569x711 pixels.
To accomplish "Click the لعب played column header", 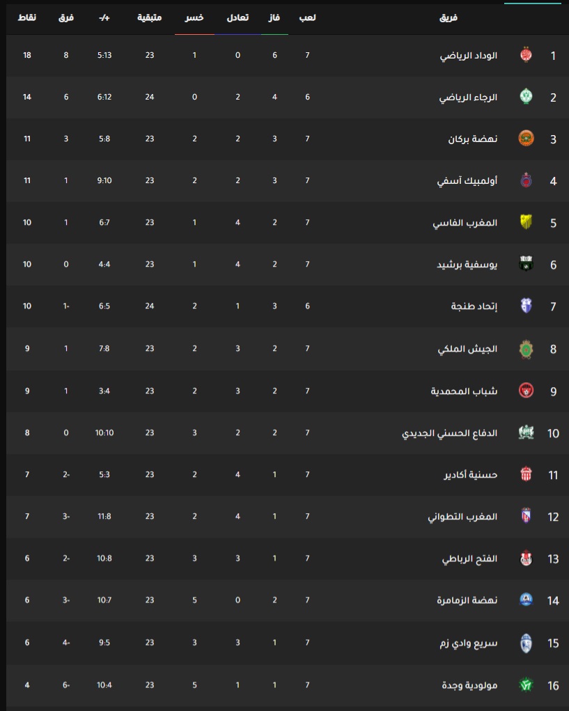I will point(307,17).
